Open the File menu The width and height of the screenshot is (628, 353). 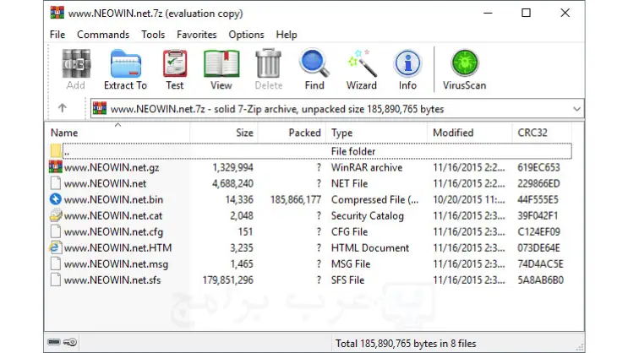point(57,35)
